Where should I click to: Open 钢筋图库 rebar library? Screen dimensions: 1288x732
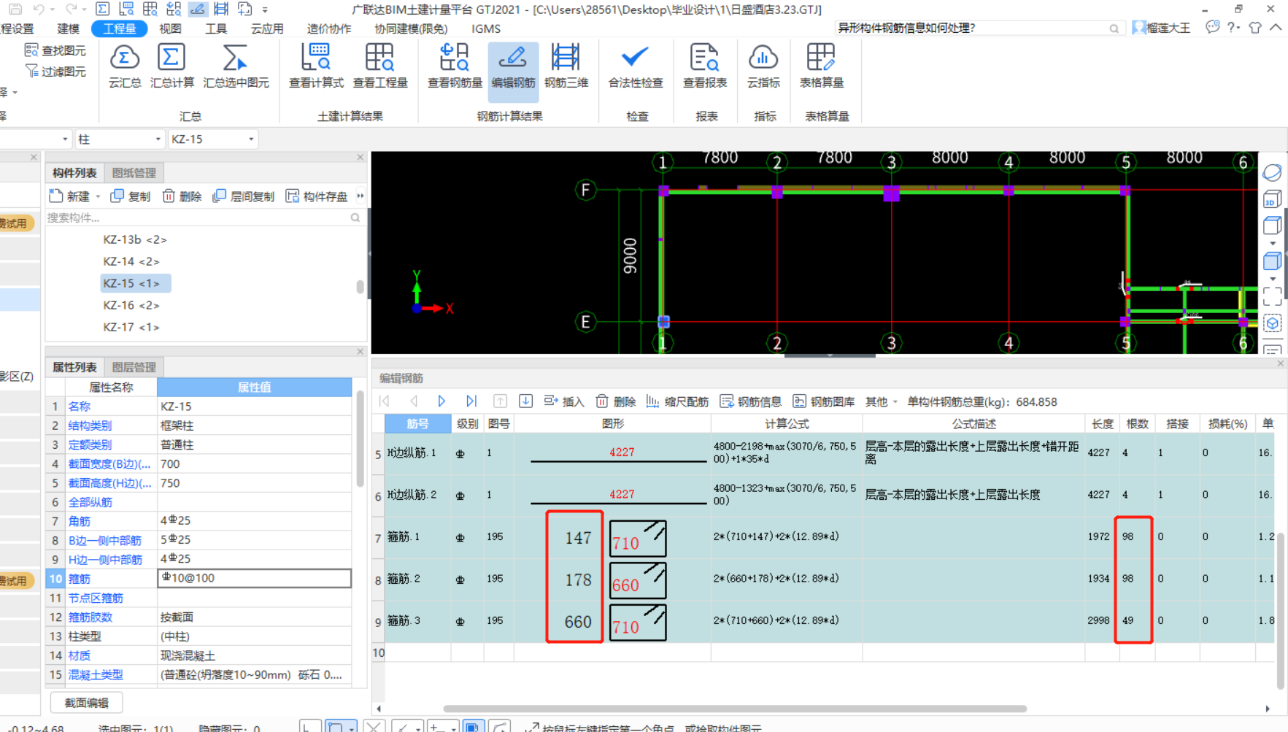pyautogui.click(x=823, y=401)
